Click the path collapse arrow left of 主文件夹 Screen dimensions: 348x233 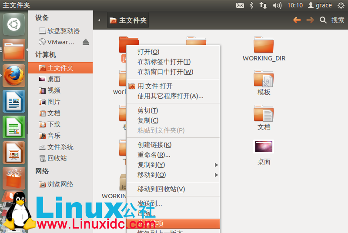(99, 20)
